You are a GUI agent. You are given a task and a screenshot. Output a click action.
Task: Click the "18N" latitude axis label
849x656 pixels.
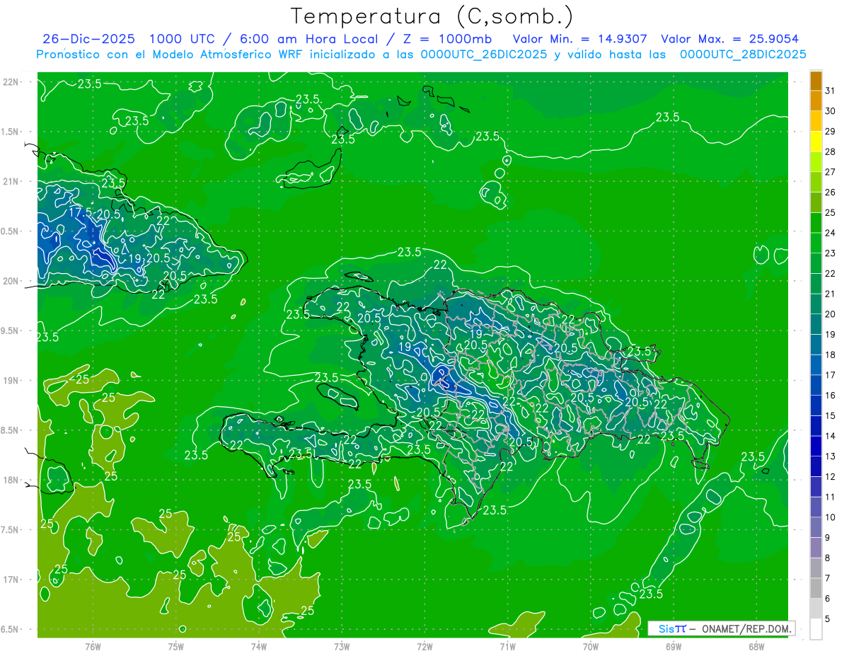click(10, 480)
